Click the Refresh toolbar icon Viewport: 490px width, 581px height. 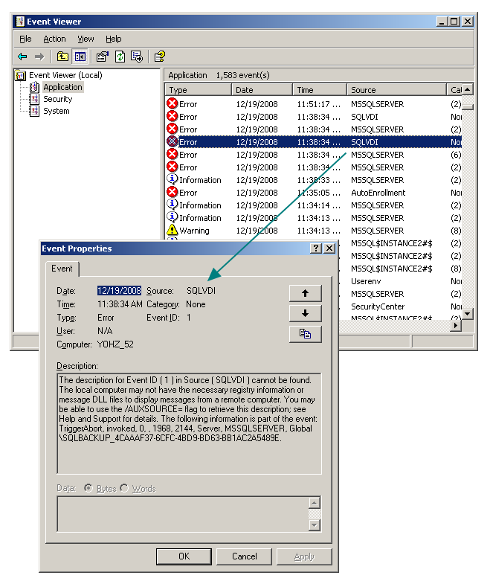120,57
